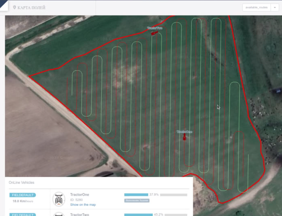The image size is (282, 216).
Task: Click the TractorTwo name in vehicle list
Action: 79,214
